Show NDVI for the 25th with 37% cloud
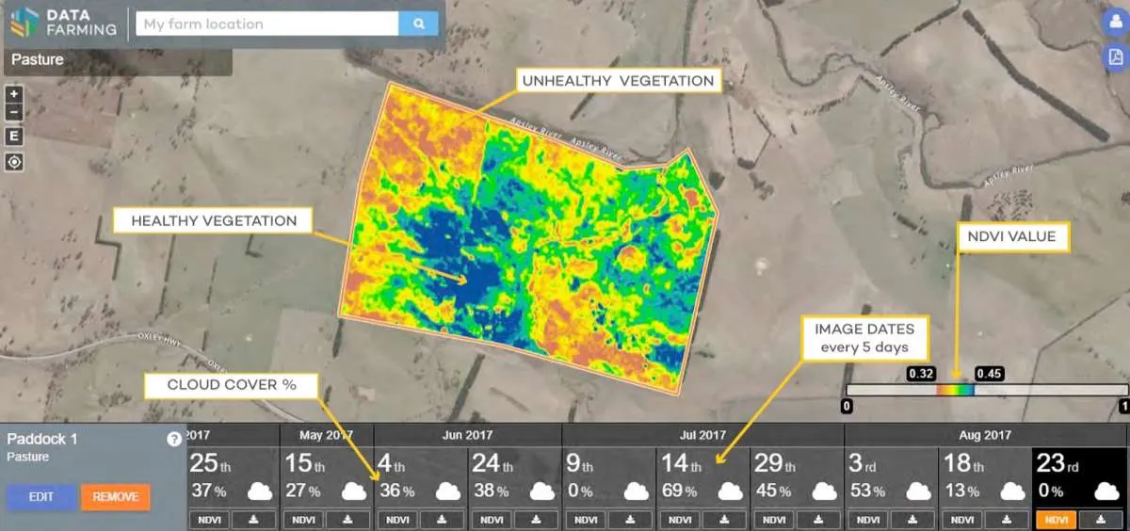 pyautogui.click(x=209, y=520)
